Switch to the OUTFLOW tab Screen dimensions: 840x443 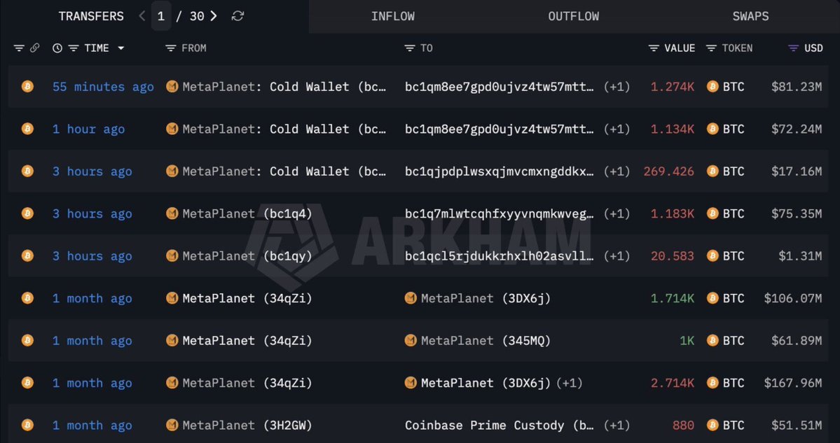[573, 17]
